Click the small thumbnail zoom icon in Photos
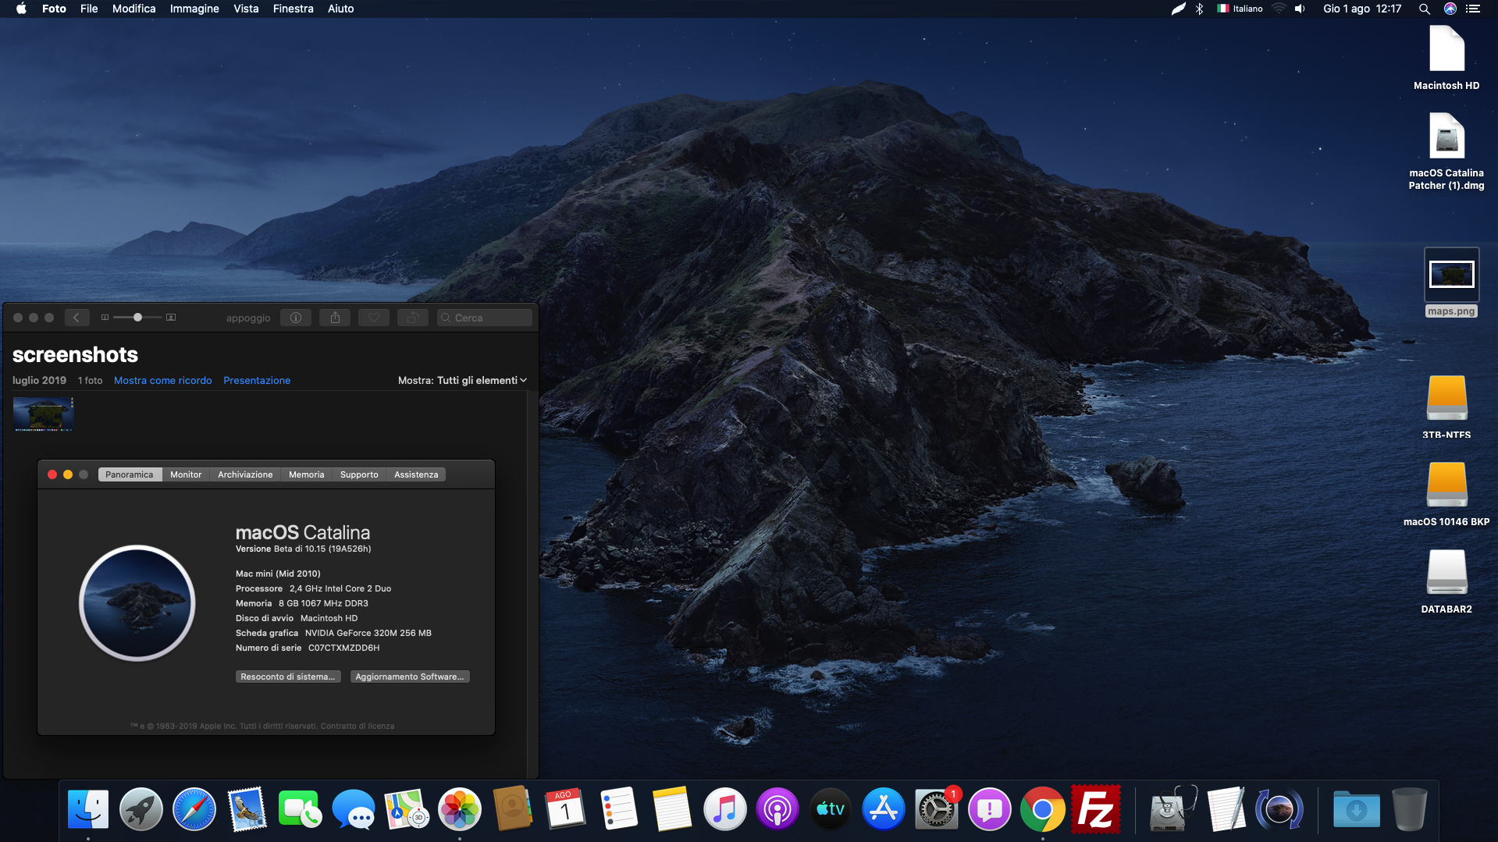Screen dimensions: 1498x842 click(x=105, y=318)
